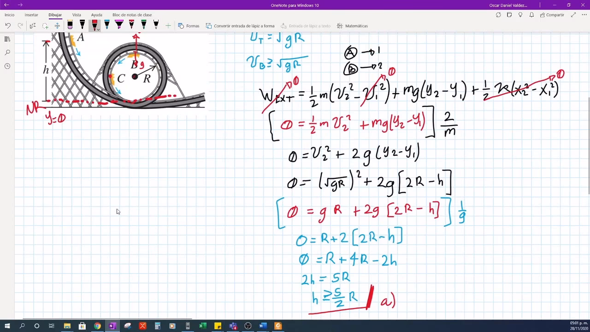Screen dimensions: 590x332
Task: Select the lasso selection tool
Action: [x=45, y=26]
